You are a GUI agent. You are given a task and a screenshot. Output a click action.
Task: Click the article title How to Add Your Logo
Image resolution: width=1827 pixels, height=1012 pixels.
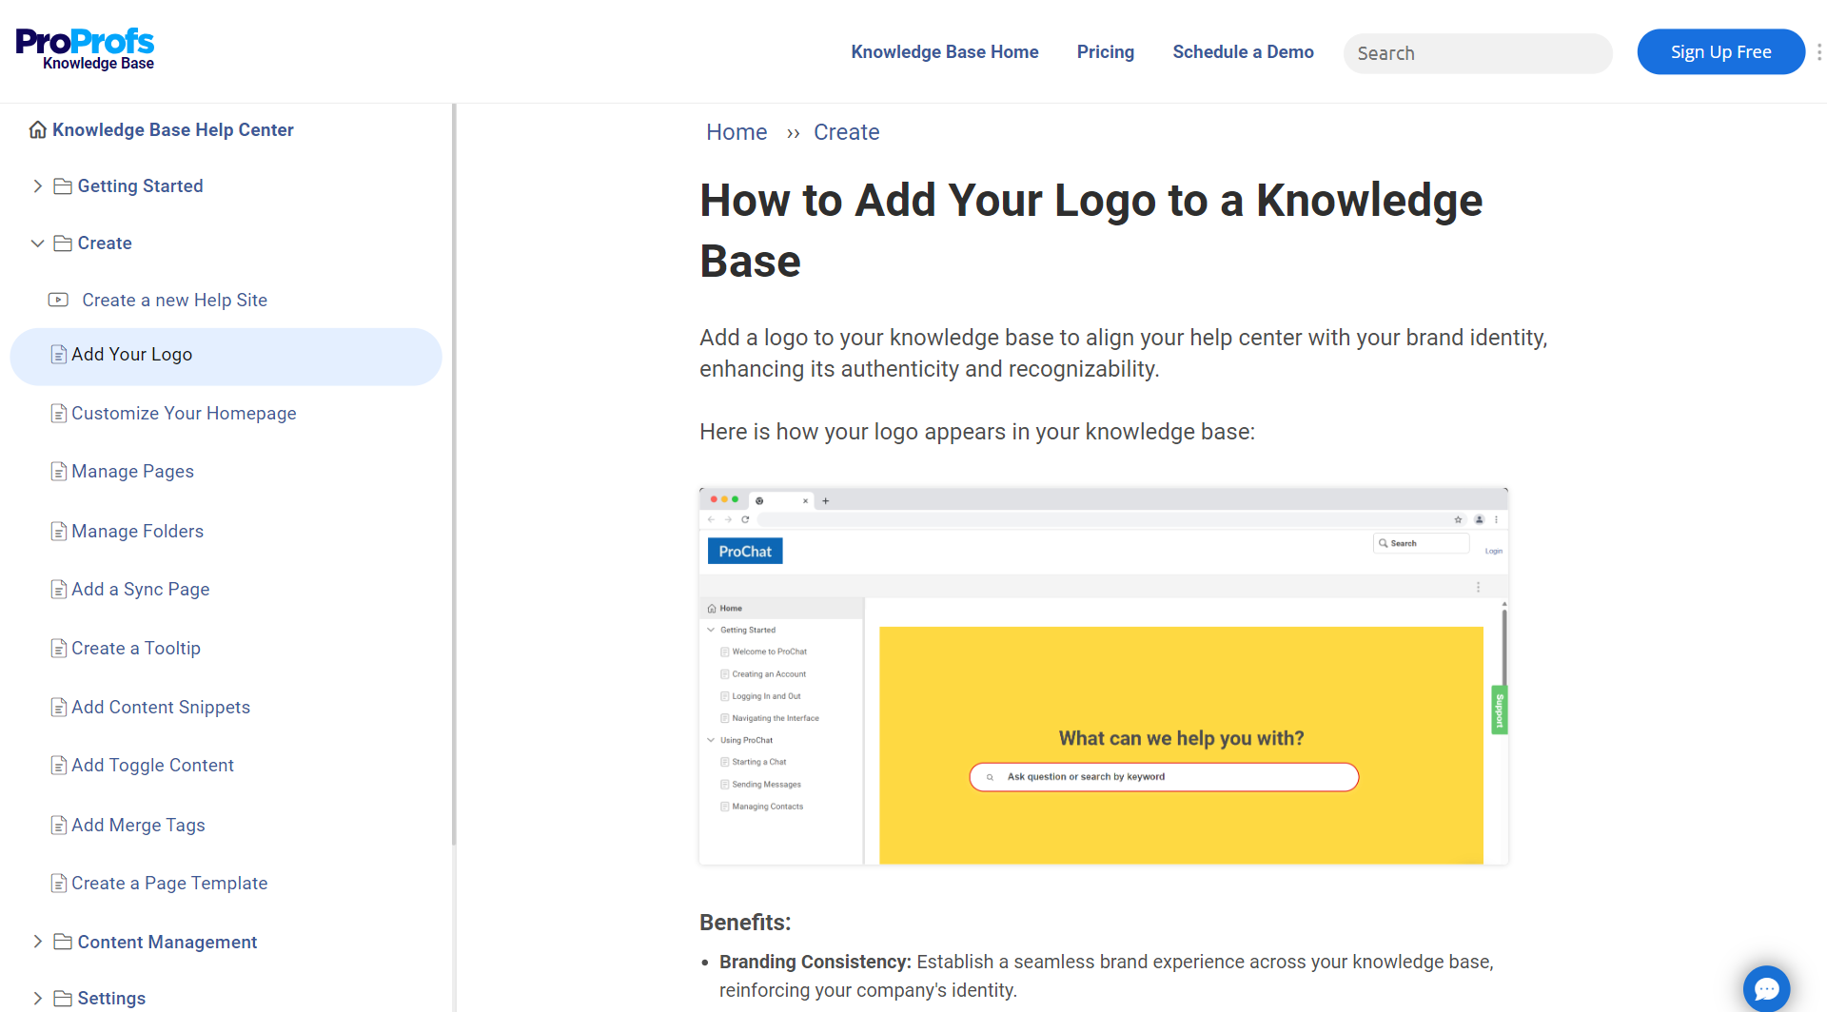point(1090,230)
